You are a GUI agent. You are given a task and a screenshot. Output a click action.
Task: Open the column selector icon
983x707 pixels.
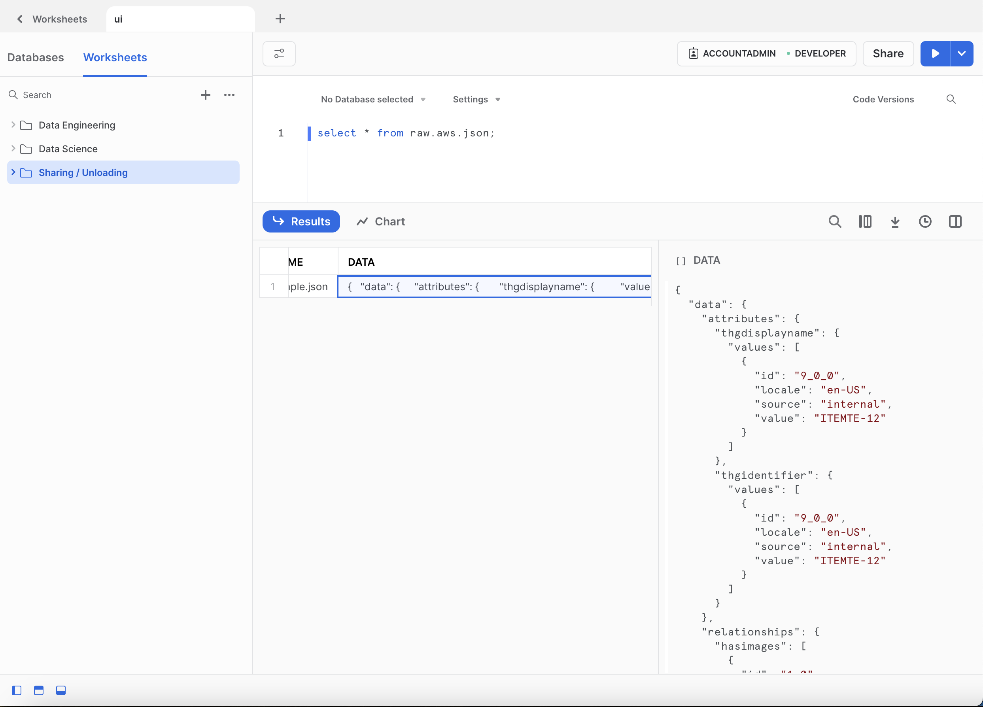[x=865, y=221]
